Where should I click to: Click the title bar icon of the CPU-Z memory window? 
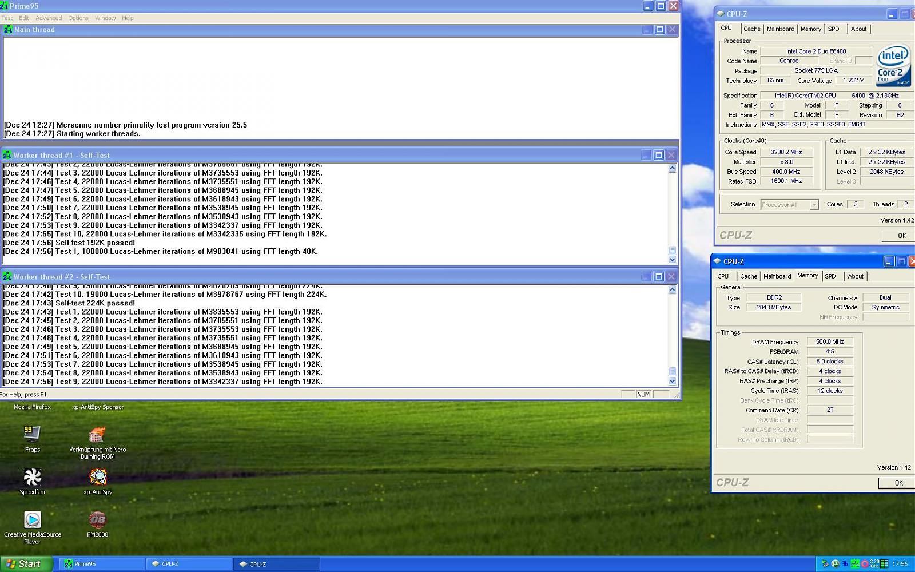tap(717, 261)
